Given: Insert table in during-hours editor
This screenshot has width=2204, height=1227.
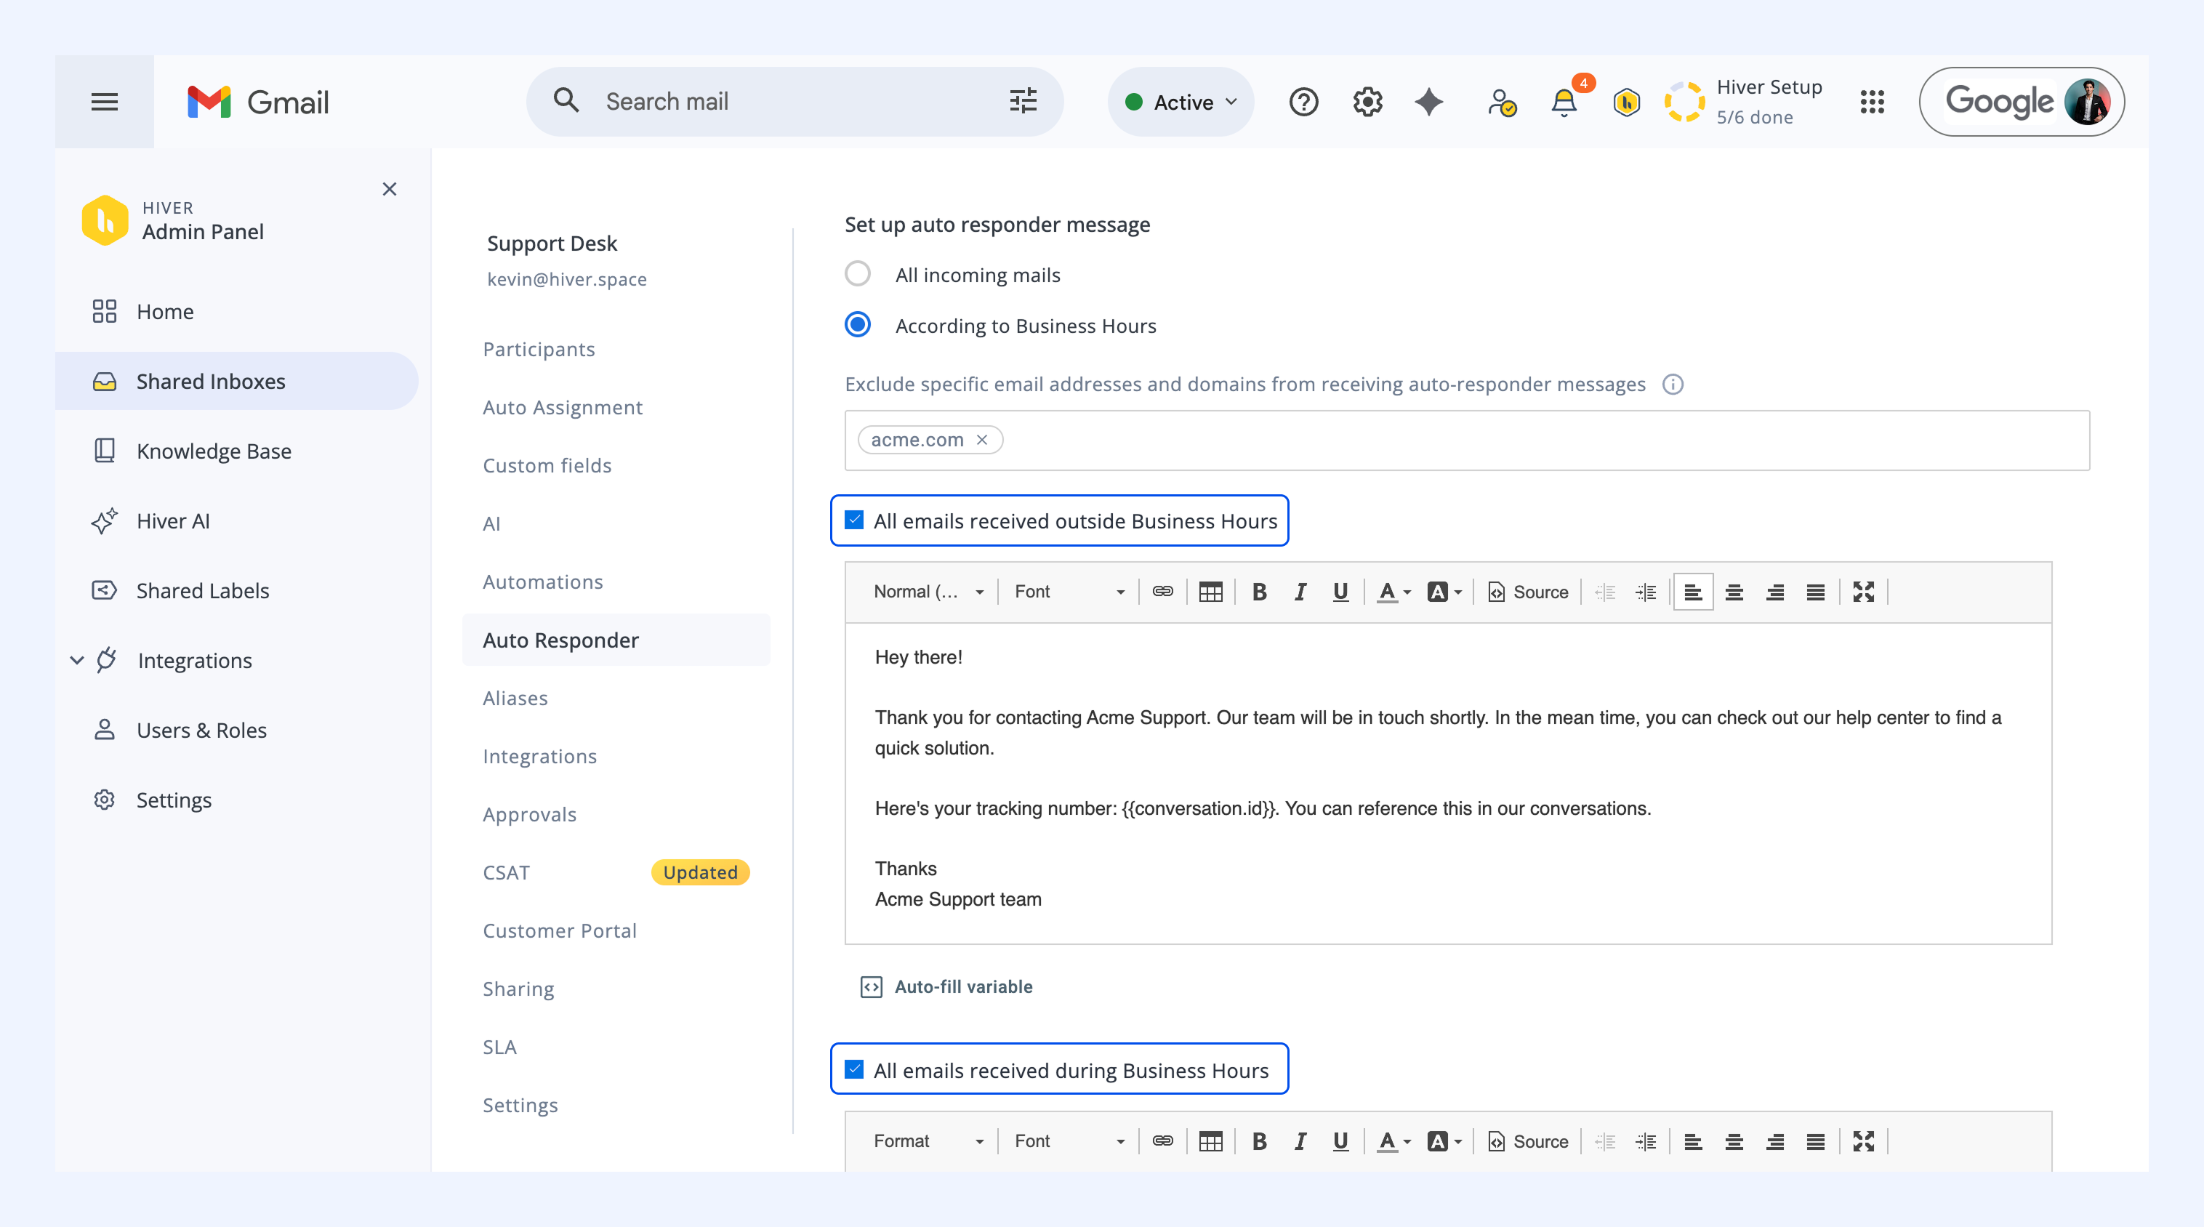Looking at the screenshot, I should (1210, 1140).
